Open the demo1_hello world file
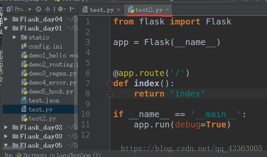The image size is (267, 157). pyautogui.click(x=53, y=55)
